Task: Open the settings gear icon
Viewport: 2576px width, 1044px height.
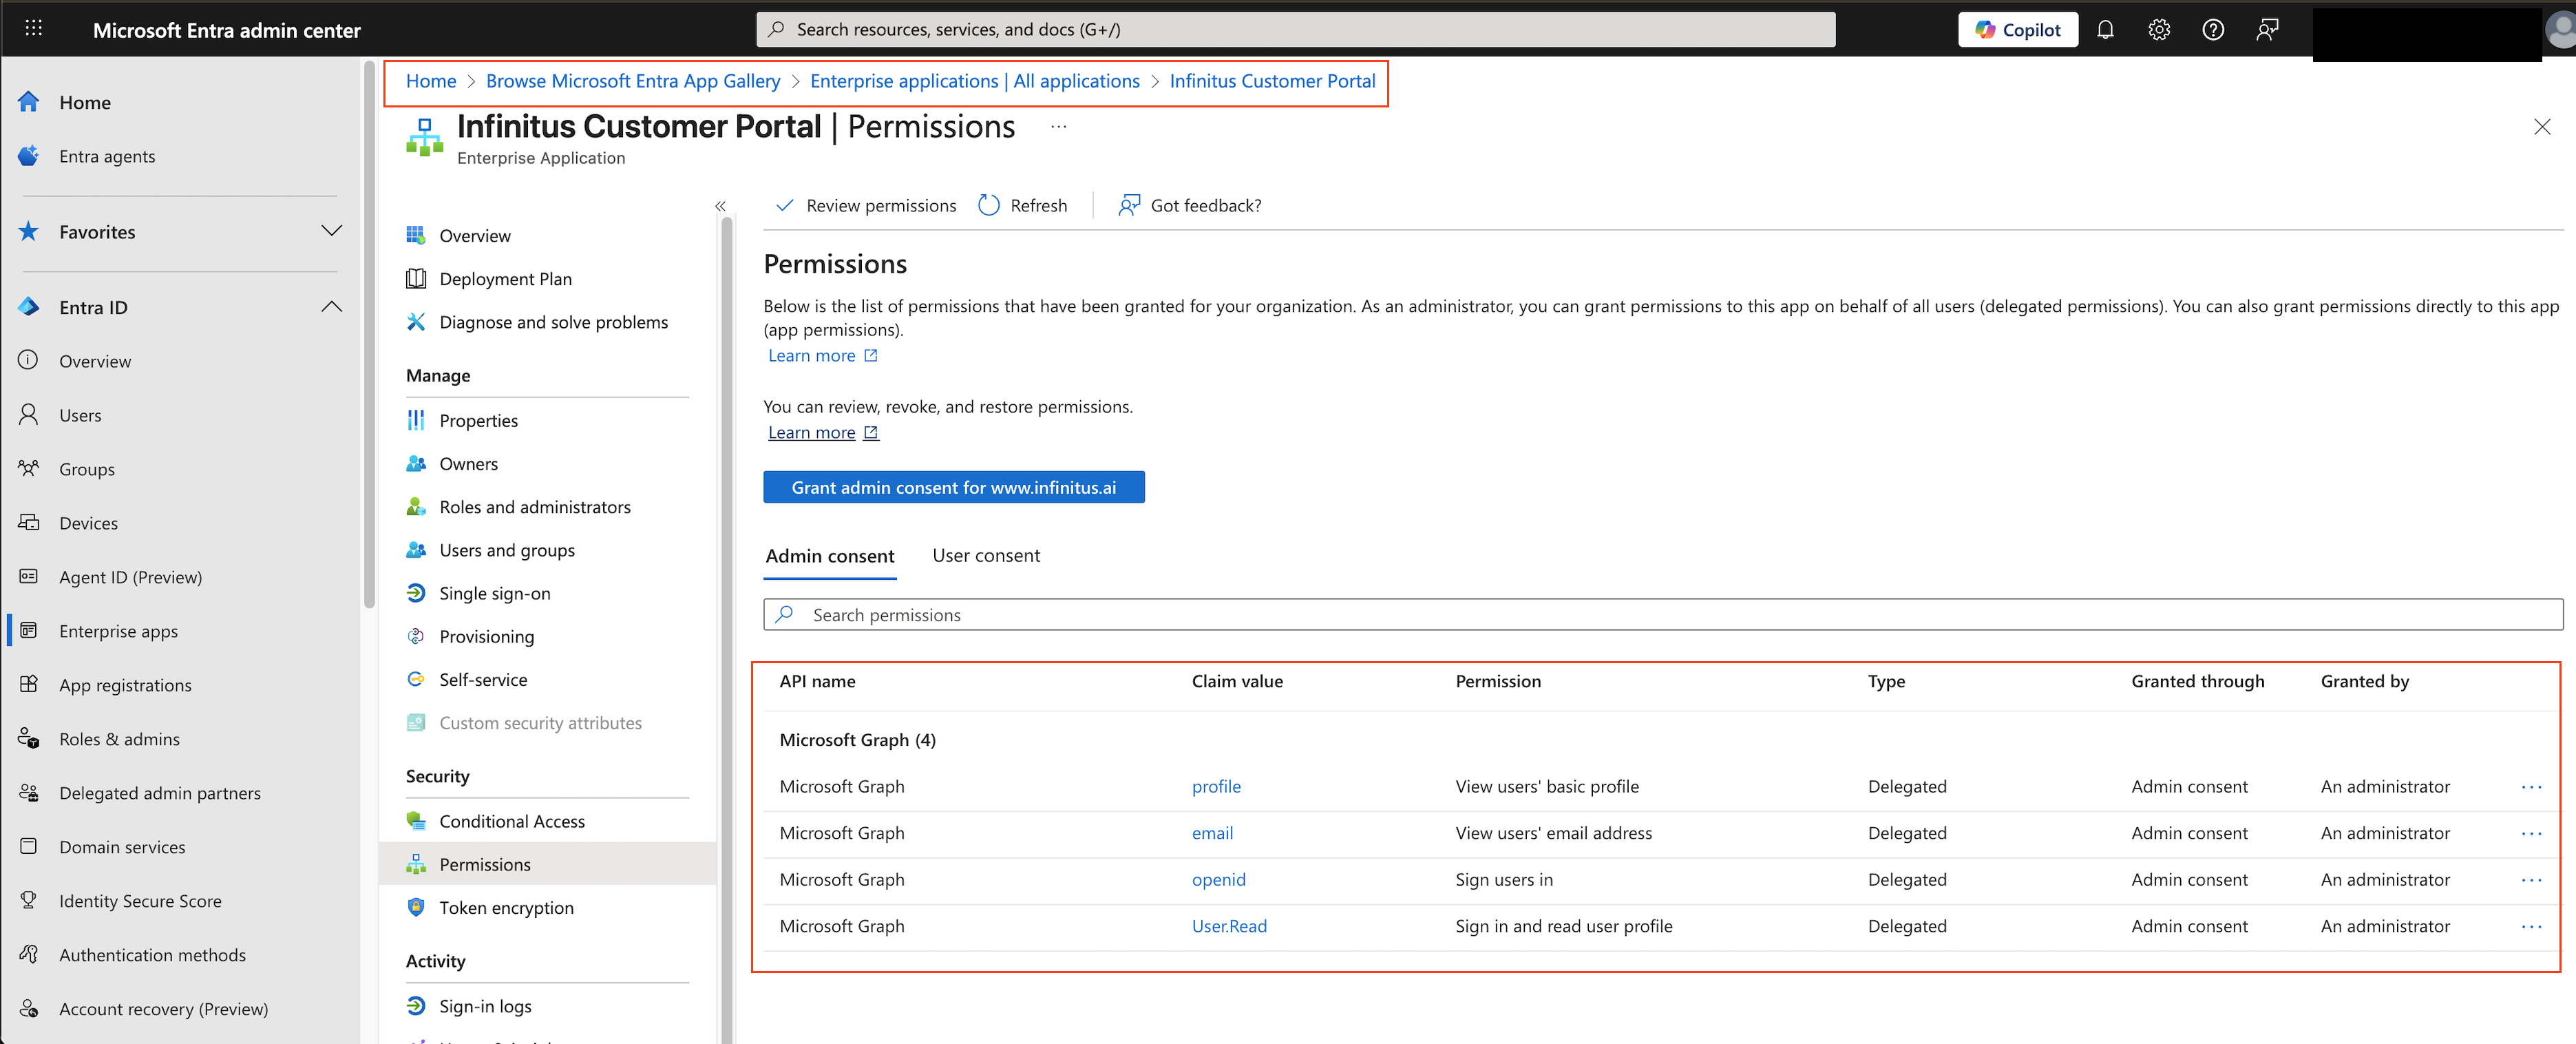Action: (x=2159, y=30)
